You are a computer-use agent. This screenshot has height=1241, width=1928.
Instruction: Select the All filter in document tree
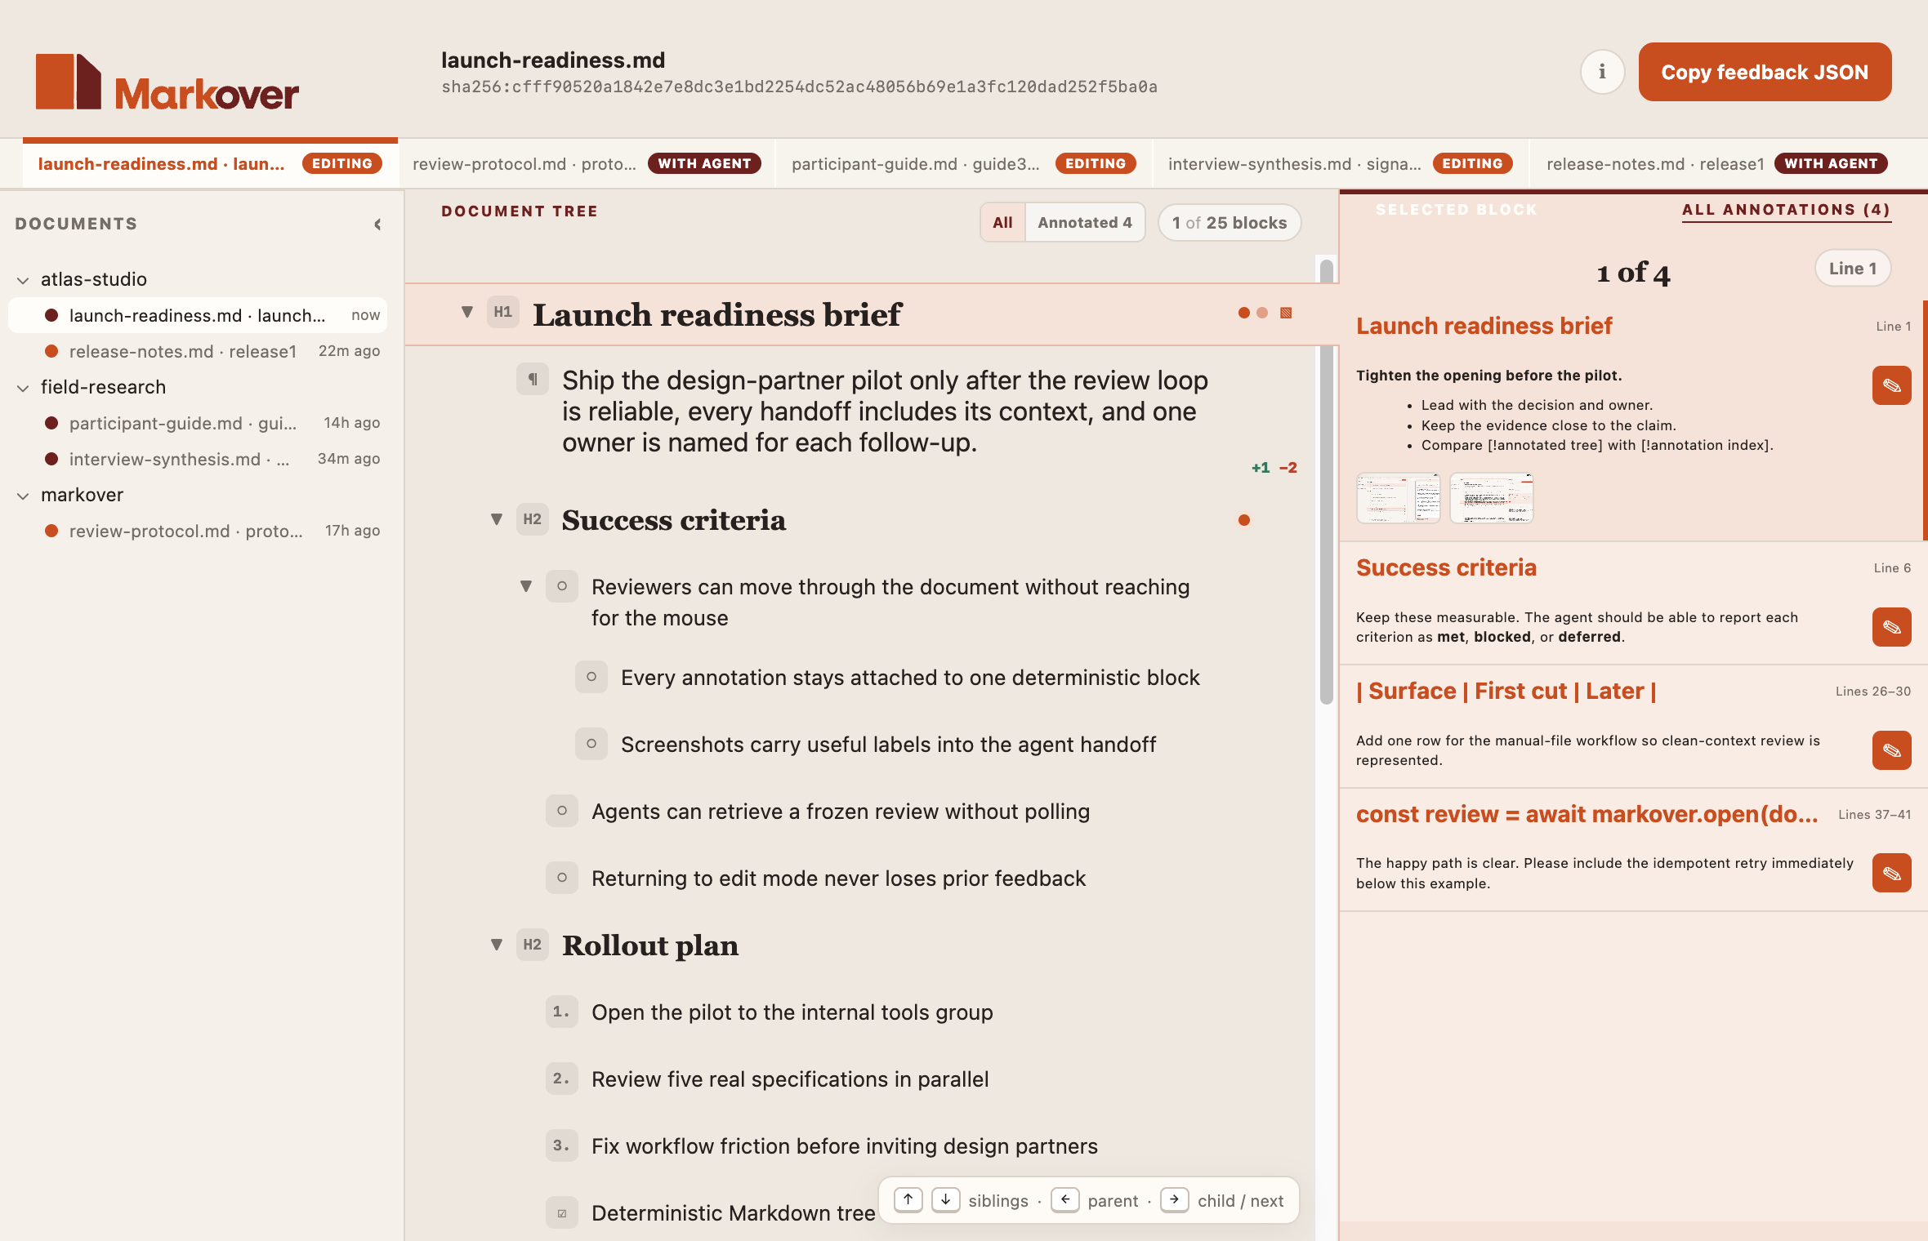(1002, 222)
